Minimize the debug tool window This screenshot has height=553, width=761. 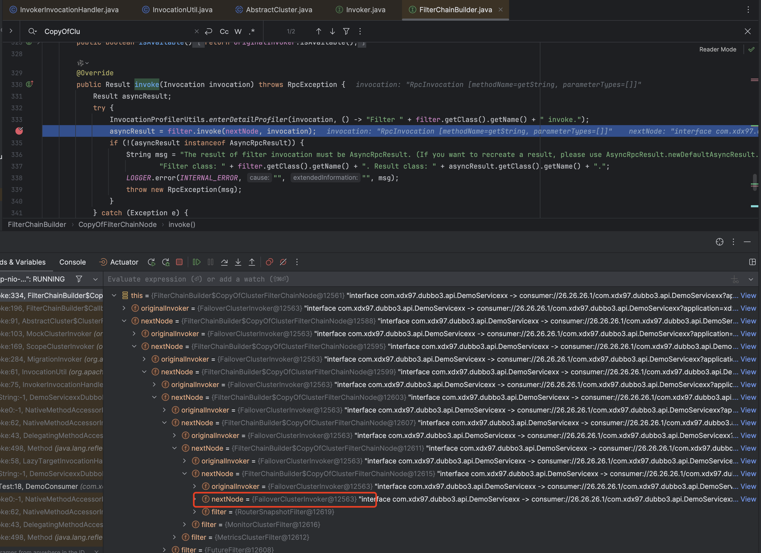point(747,242)
